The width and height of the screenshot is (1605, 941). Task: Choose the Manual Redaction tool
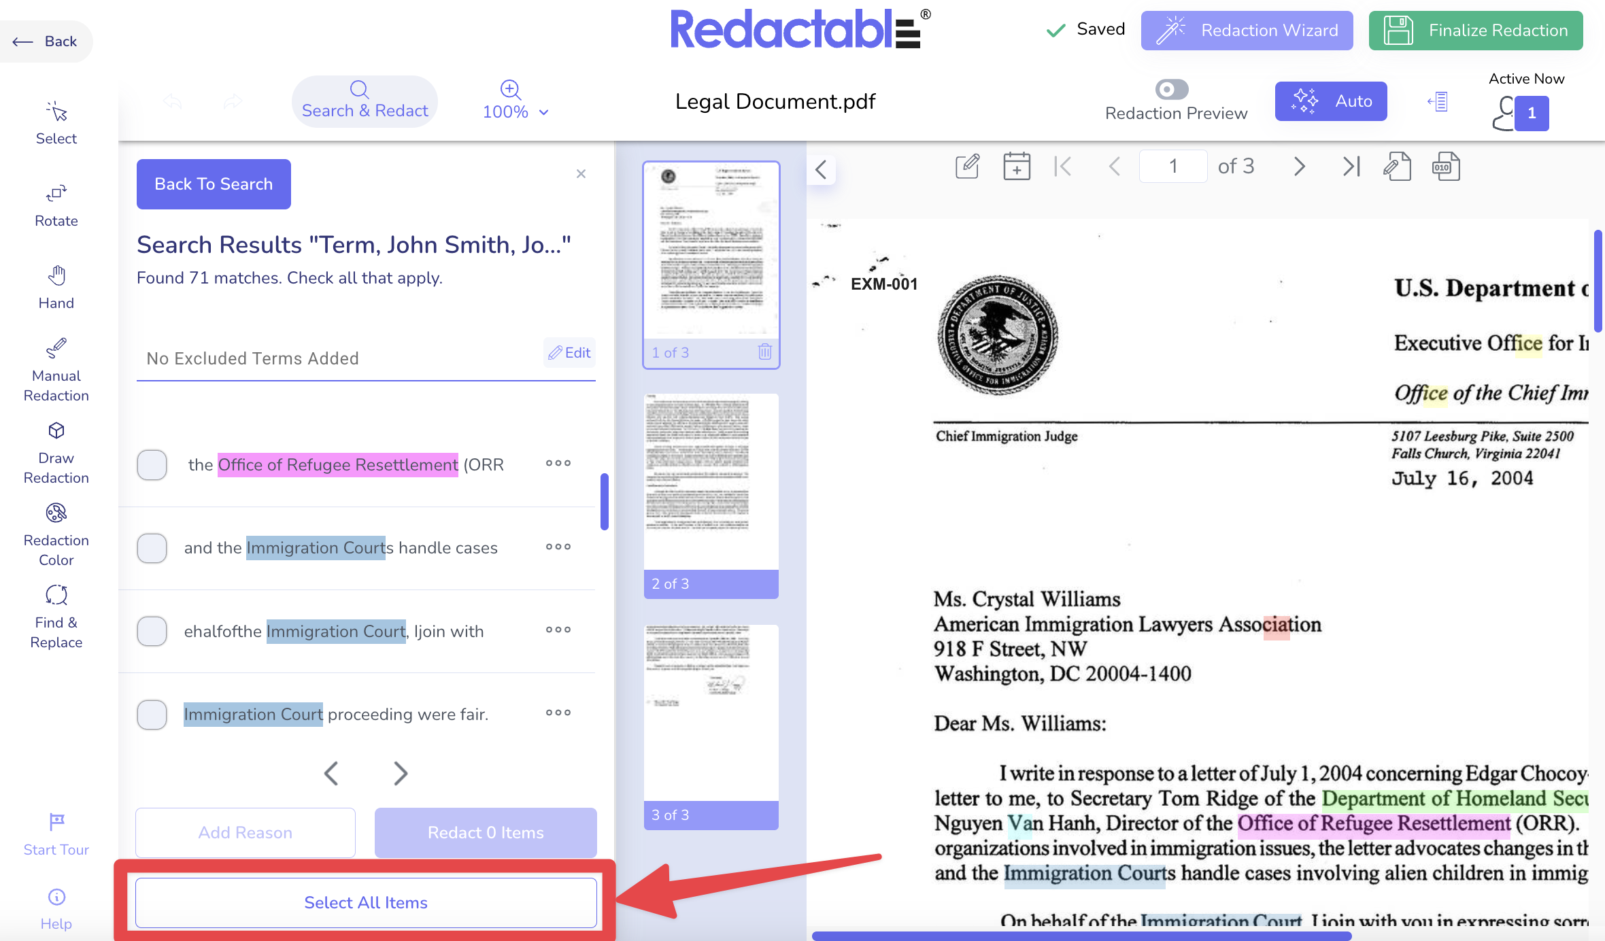click(56, 369)
